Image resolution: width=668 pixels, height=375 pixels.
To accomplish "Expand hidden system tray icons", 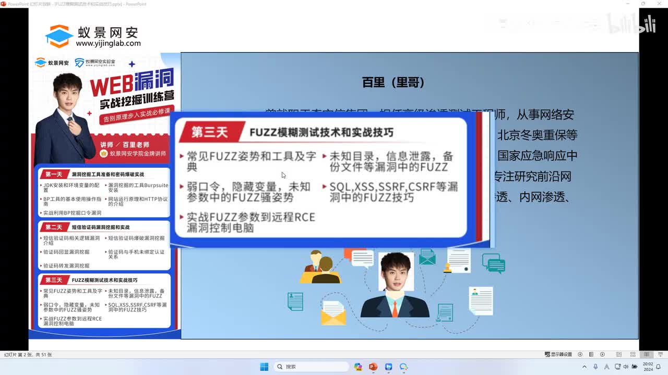I will pos(584,367).
